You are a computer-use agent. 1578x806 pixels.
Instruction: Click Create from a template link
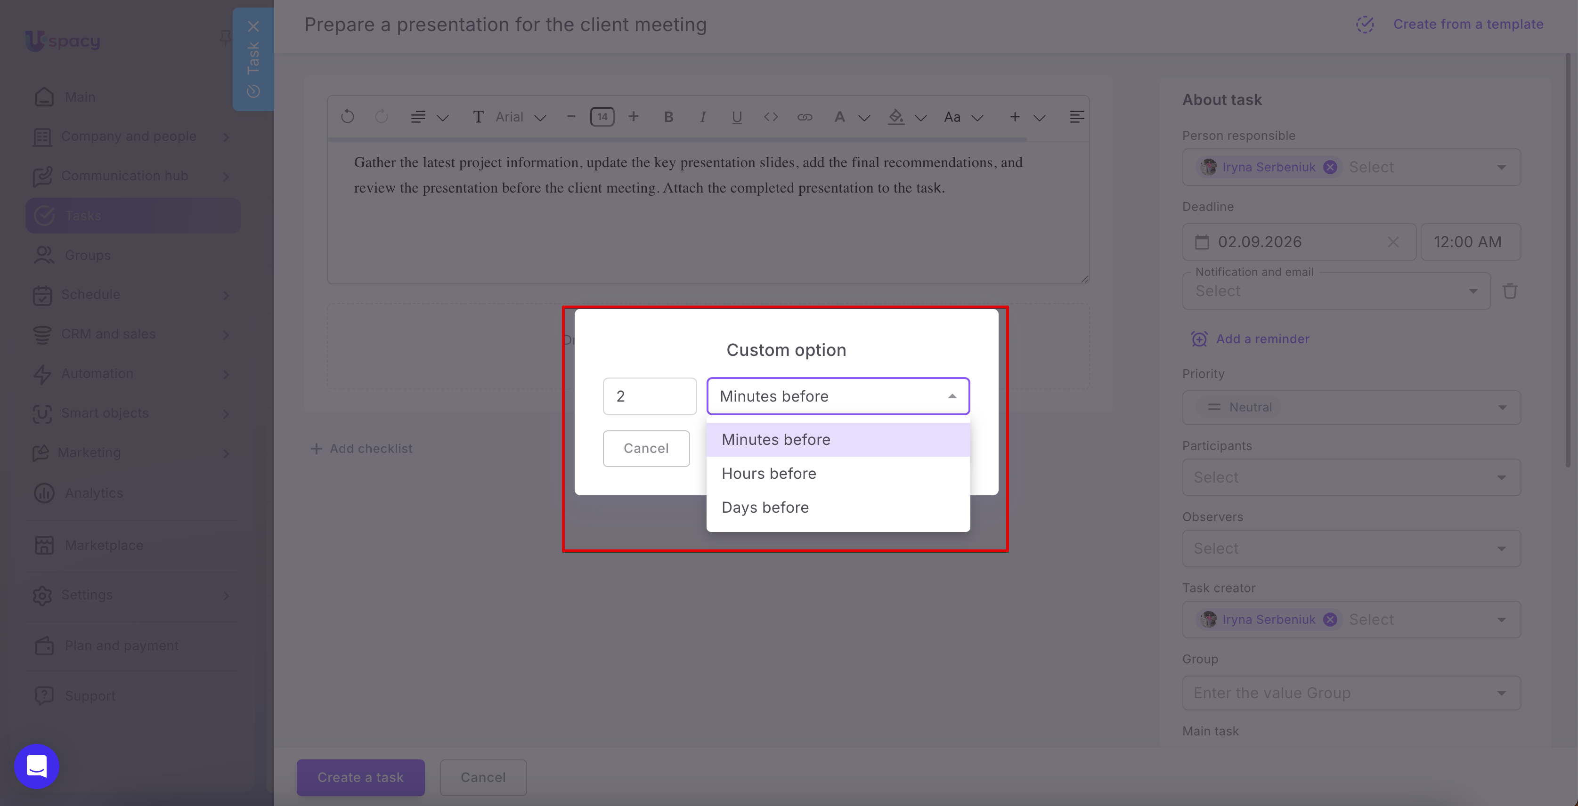pos(1449,24)
